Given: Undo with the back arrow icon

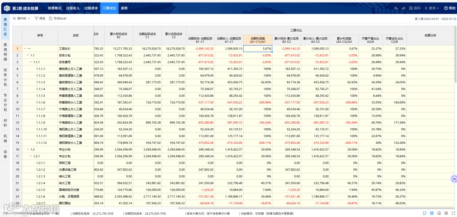Looking at the screenshot, I should pos(396,8).
